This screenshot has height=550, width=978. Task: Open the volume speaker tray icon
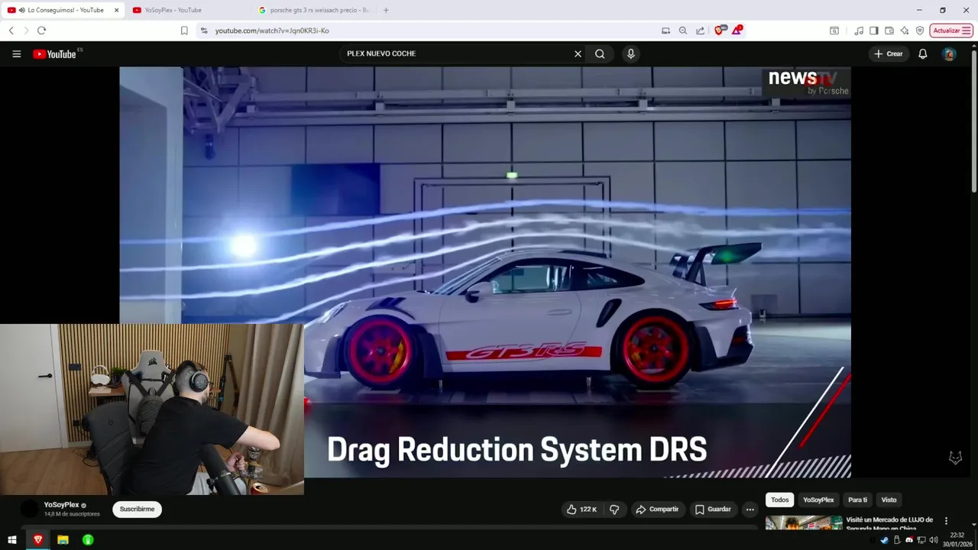[x=933, y=540]
